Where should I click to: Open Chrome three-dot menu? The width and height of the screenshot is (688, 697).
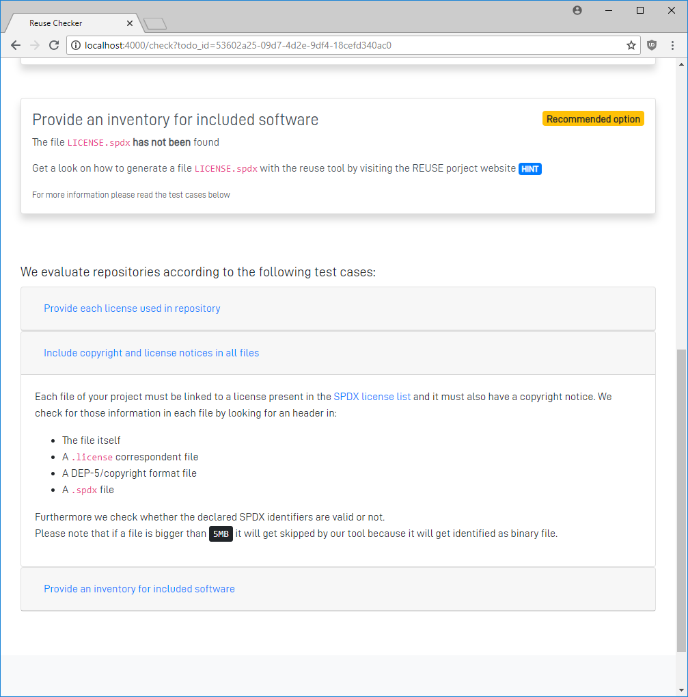pyautogui.click(x=672, y=45)
